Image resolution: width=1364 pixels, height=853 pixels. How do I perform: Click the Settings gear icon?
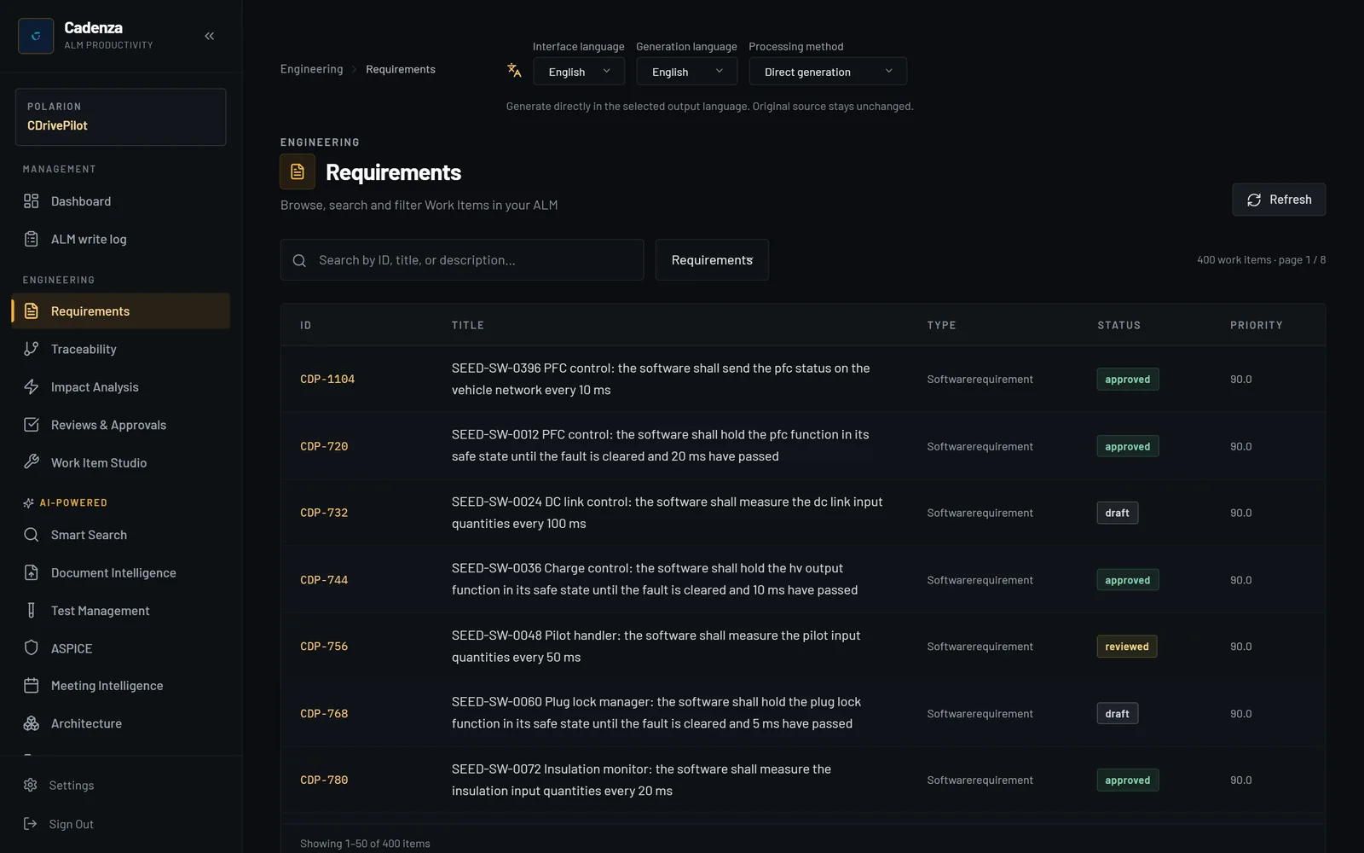[x=31, y=785]
